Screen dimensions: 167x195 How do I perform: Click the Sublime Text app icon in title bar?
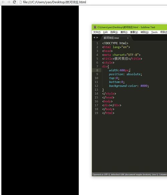click(x=95, y=27)
